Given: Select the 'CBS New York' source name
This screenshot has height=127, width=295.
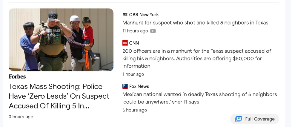Looking at the screenshot, I should (x=144, y=15).
